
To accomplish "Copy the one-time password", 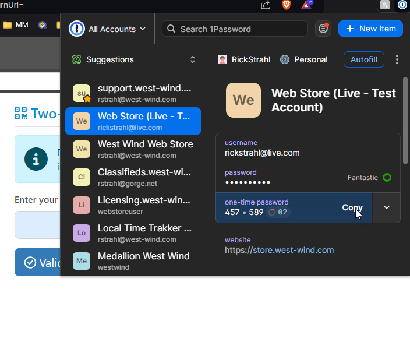I will [x=352, y=207].
